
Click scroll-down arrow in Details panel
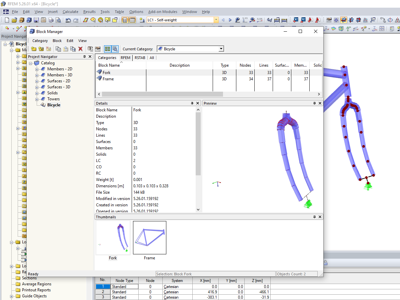(x=198, y=210)
